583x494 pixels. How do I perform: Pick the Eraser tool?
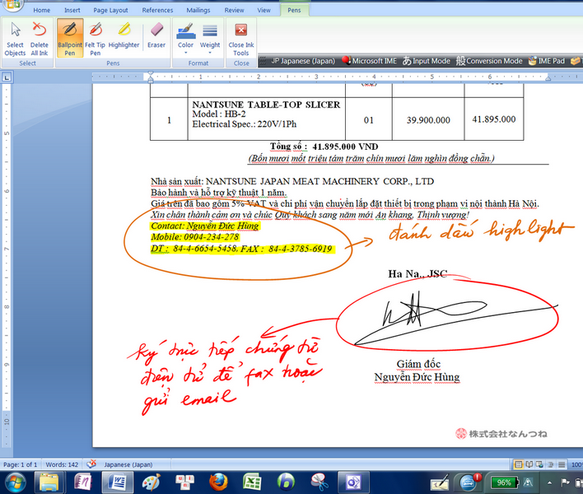(x=156, y=36)
